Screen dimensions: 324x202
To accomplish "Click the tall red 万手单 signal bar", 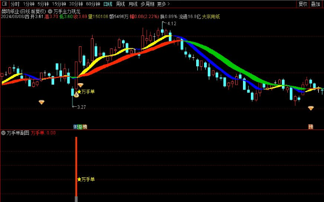I will click(x=76, y=167).
